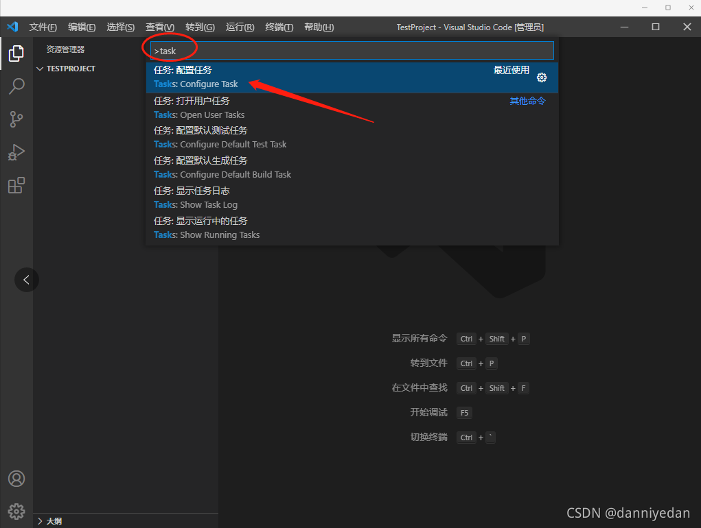Maximize the outer host window
Viewport: 701px width, 528px height.
(668, 8)
